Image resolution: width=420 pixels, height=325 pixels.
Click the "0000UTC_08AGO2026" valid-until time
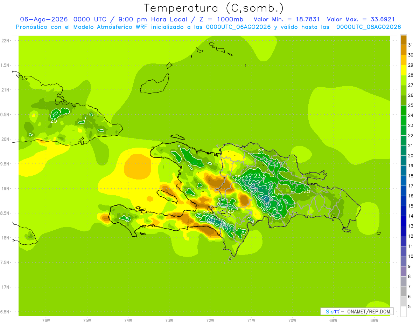(x=368, y=27)
